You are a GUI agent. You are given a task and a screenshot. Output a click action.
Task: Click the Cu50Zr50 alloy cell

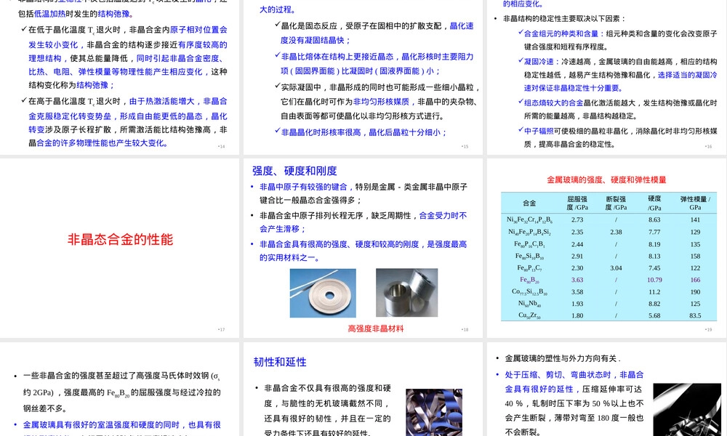click(529, 315)
